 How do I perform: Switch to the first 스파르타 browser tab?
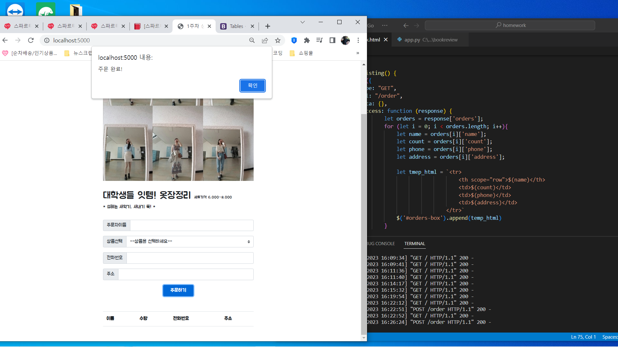21,26
